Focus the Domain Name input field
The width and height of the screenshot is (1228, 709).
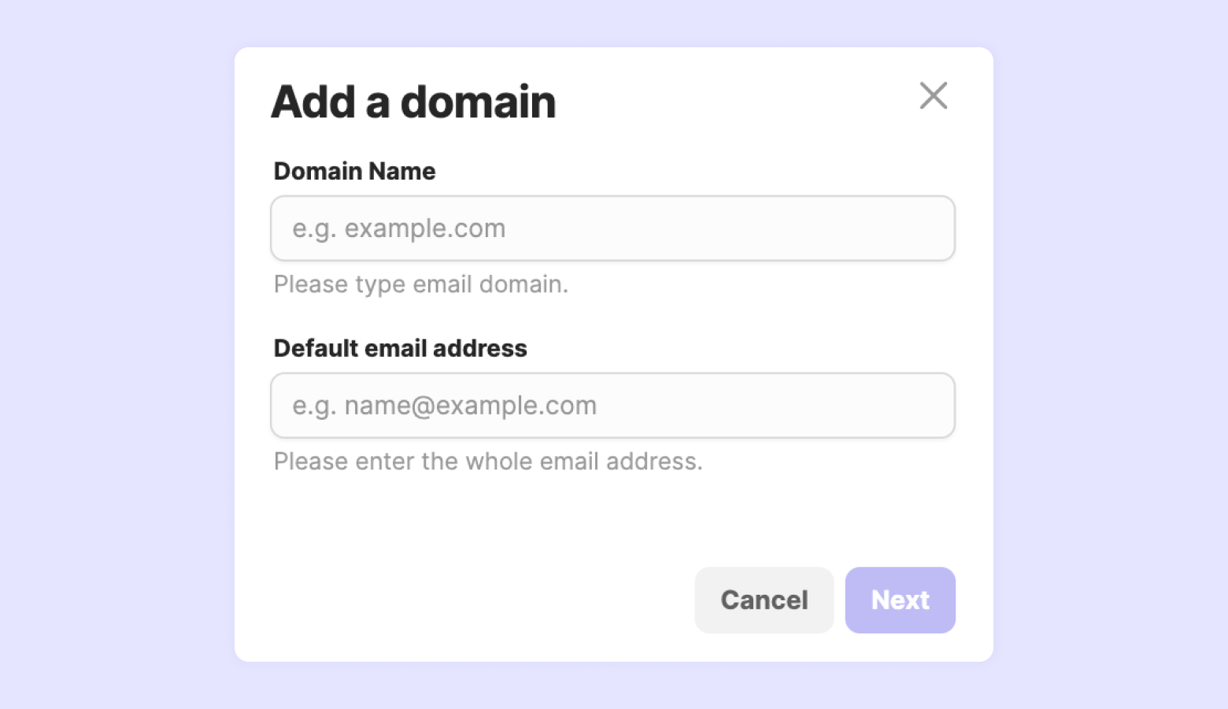pos(612,228)
